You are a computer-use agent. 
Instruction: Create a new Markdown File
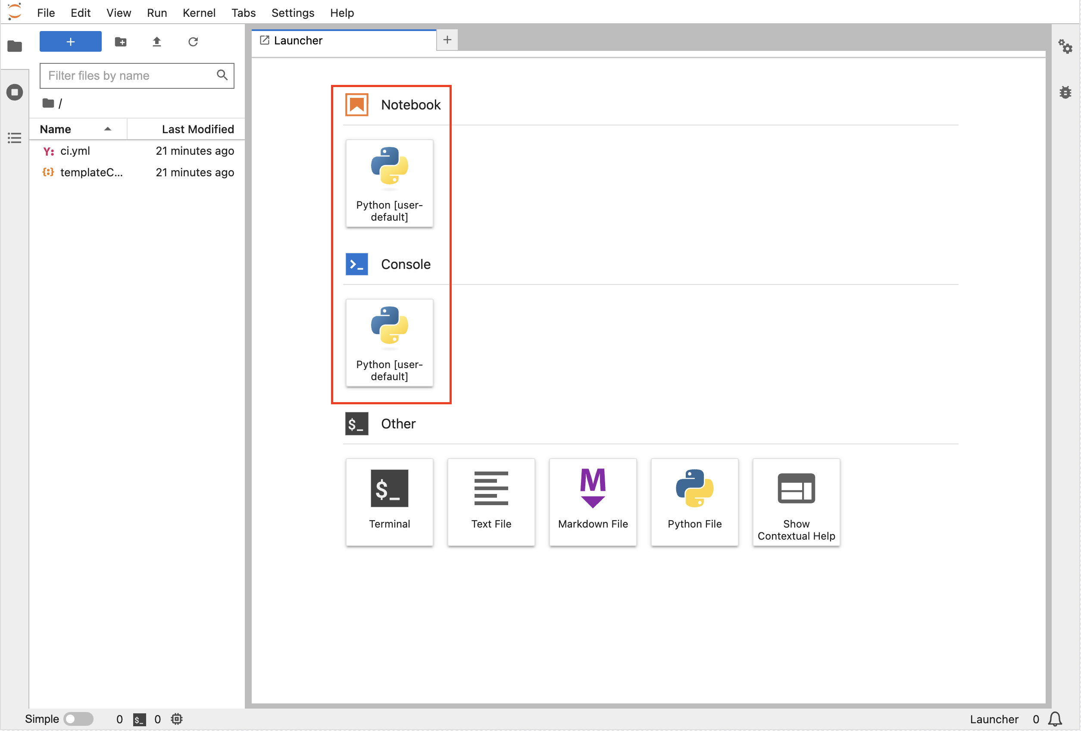pos(593,502)
